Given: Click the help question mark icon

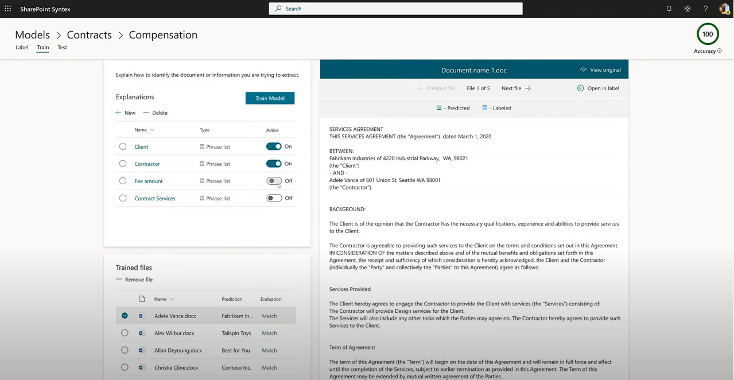Looking at the screenshot, I should [706, 9].
